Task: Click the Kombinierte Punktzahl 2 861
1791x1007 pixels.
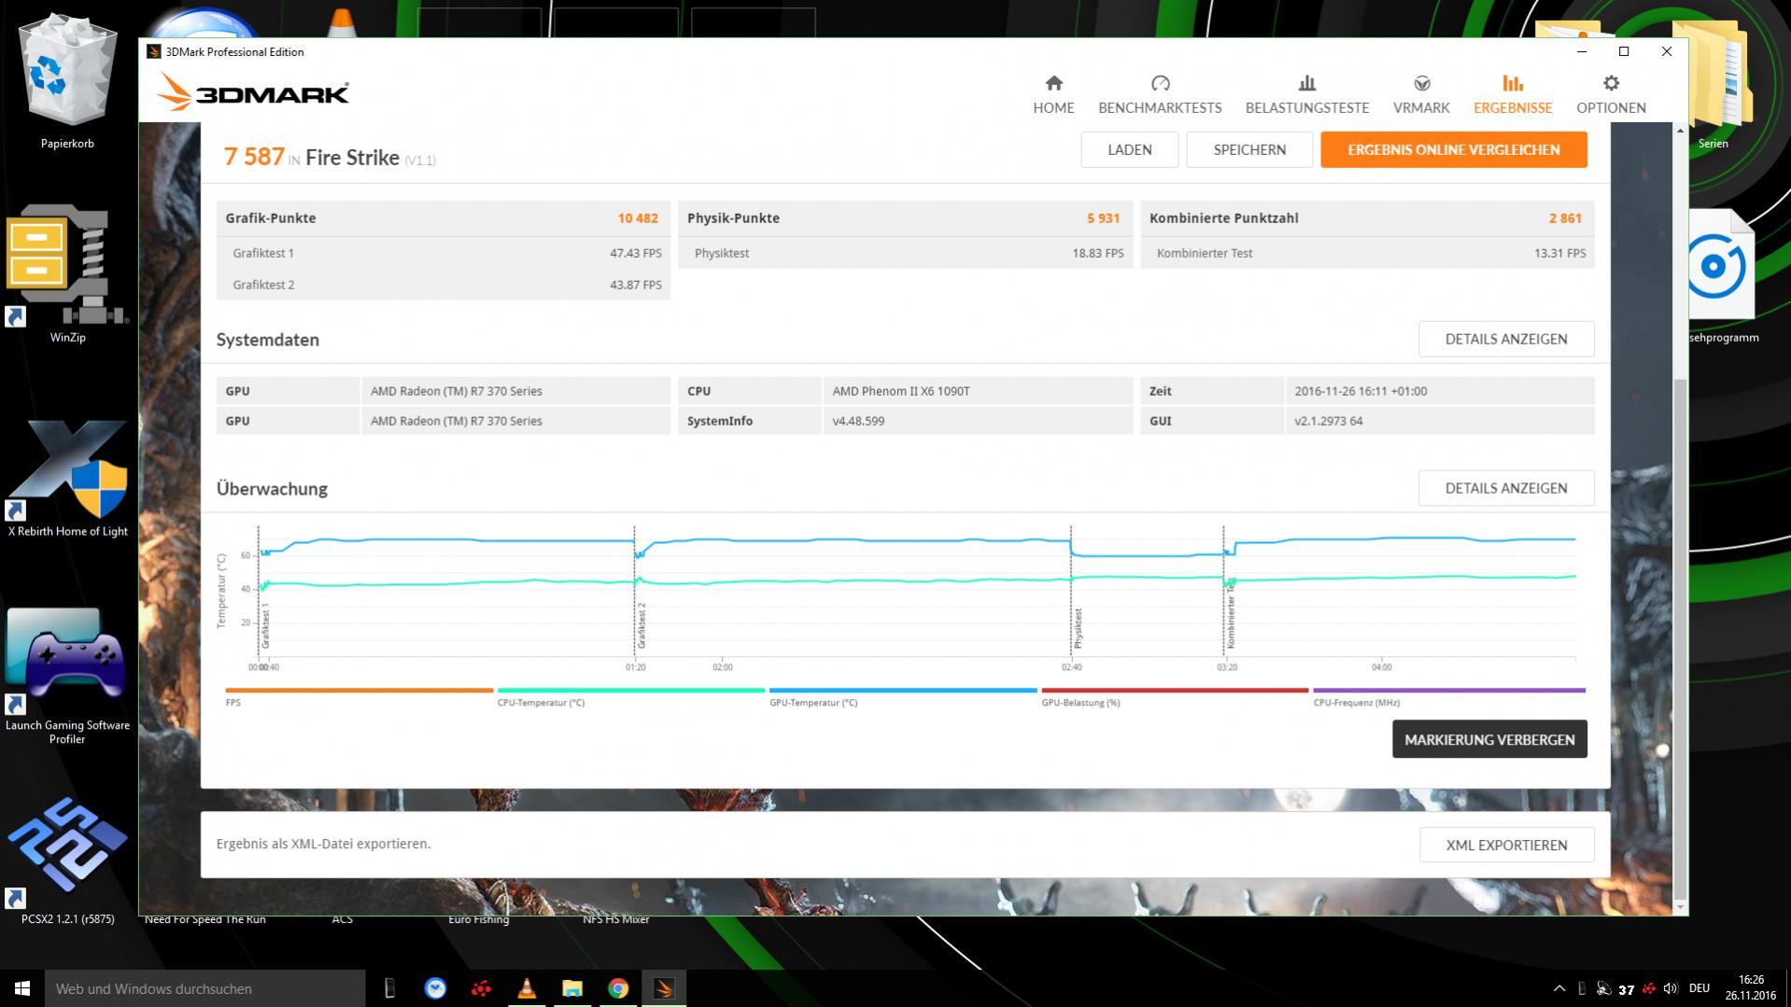Action: pyautogui.click(x=1565, y=218)
